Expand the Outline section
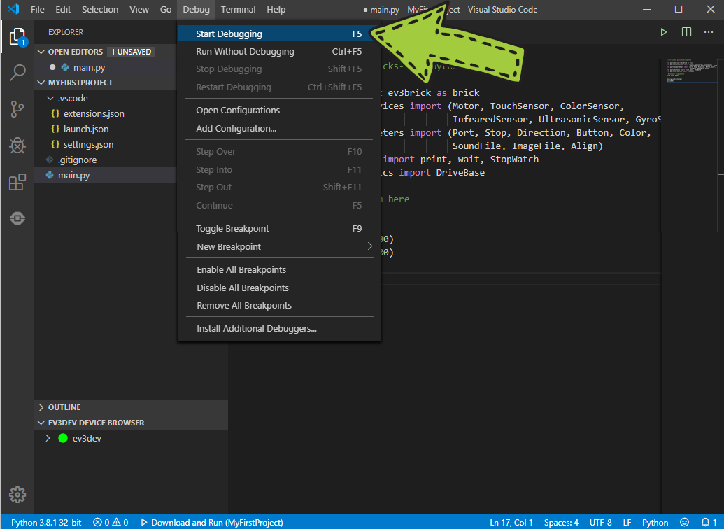Viewport: 724px width, 529px height. (41, 407)
